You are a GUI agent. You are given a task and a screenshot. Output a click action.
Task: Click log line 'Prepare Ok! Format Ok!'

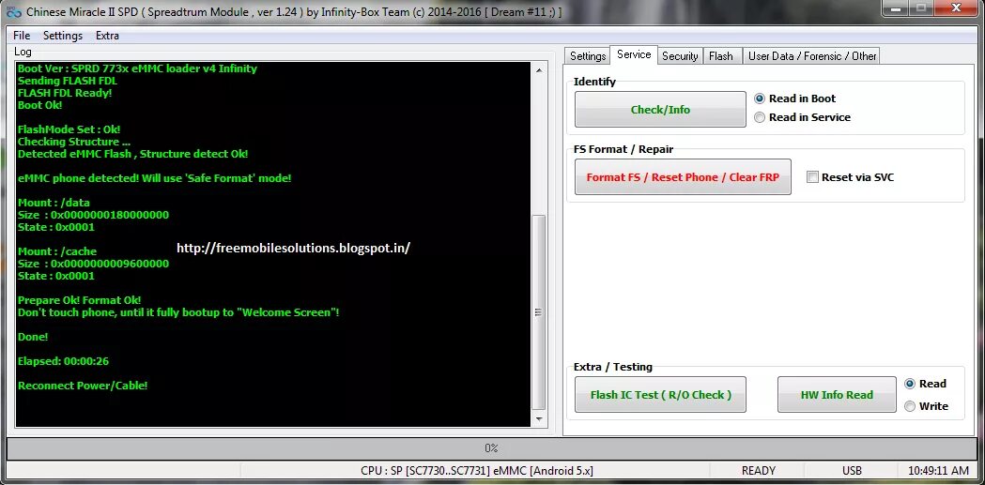click(79, 300)
